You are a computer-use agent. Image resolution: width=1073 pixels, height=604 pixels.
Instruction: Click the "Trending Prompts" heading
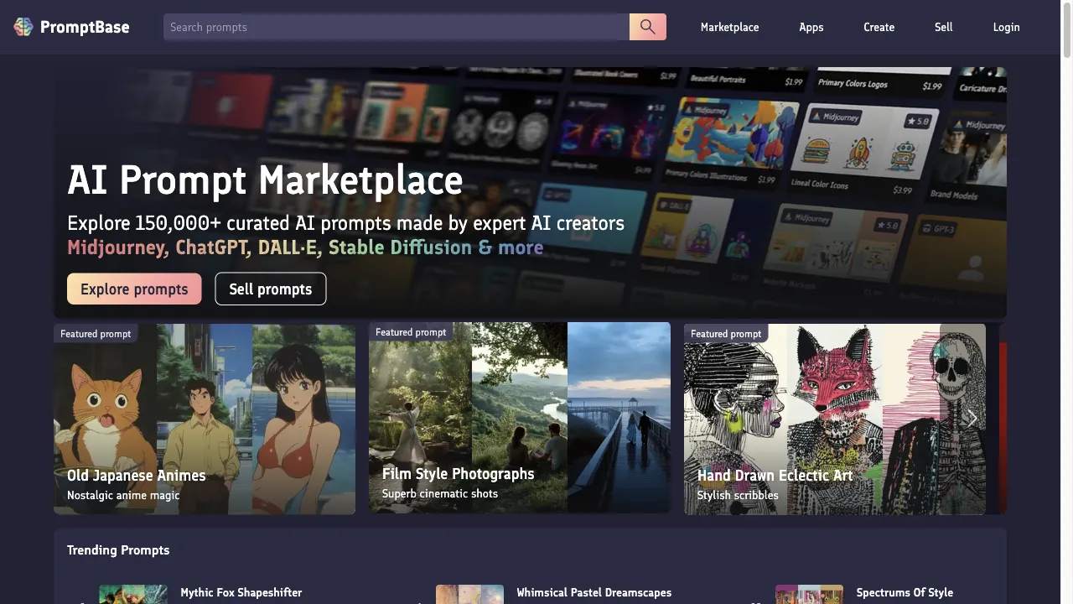(118, 550)
